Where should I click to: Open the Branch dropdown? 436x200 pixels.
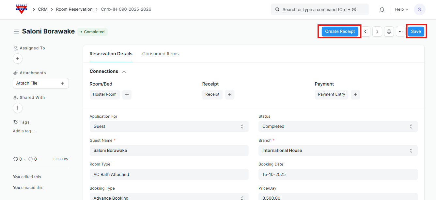(338, 151)
